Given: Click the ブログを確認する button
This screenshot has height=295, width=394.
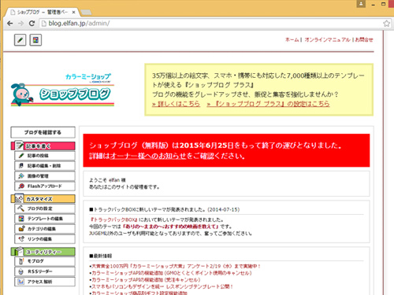Looking at the screenshot, I should point(43,132).
